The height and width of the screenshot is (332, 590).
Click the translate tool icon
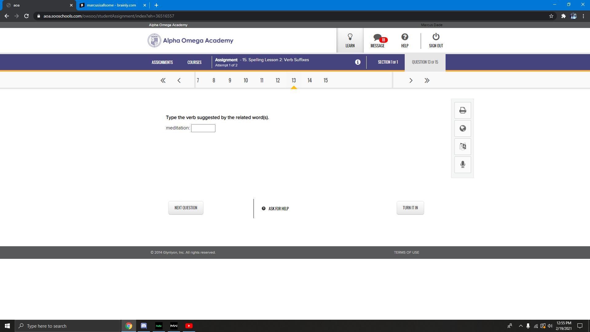click(x=462, y=147)
